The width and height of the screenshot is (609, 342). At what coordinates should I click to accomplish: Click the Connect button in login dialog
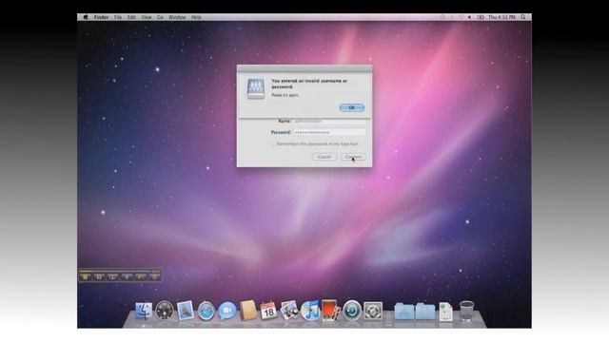pos(353,157)
